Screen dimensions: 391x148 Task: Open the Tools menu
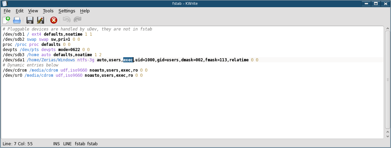coord(48,11)
